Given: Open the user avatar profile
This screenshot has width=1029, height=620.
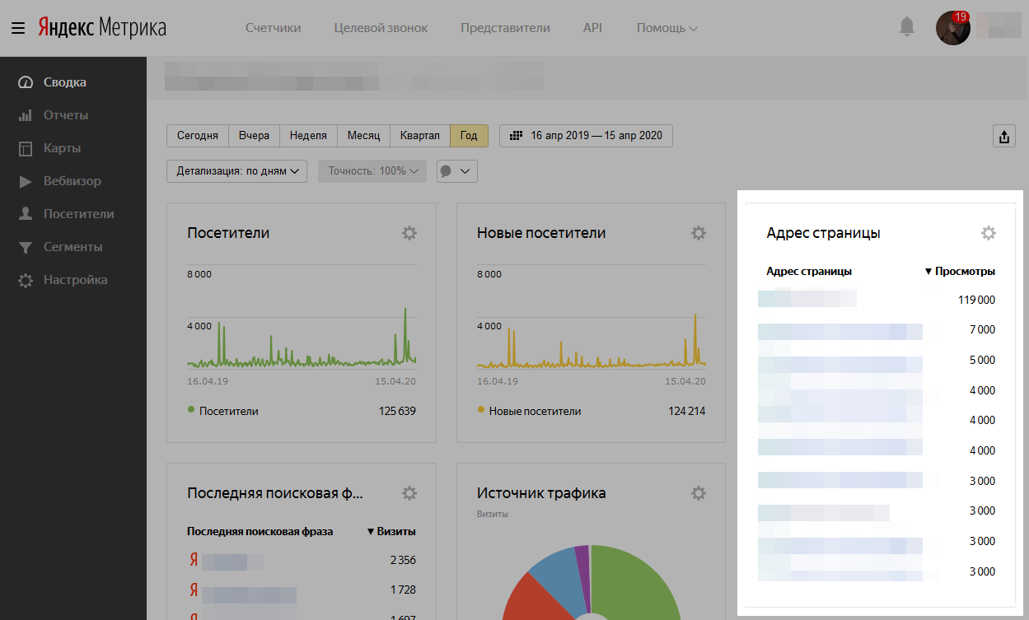Looking at the screenshot, I should click(x=952, y=28).
